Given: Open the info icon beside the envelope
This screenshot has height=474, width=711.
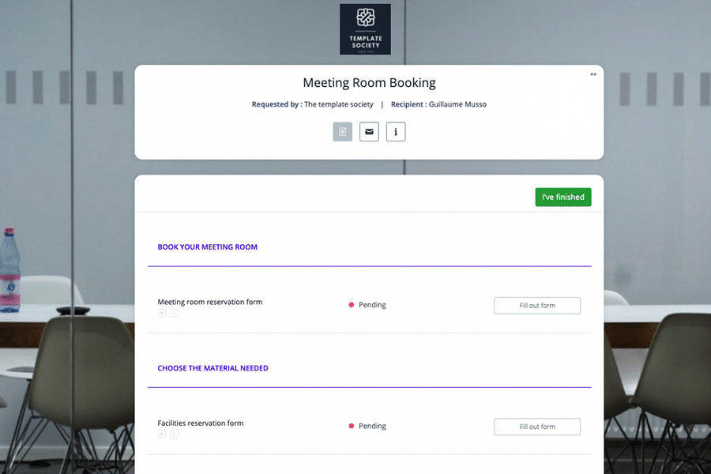Looking at the screenshot, I should (x=395, y=131).
